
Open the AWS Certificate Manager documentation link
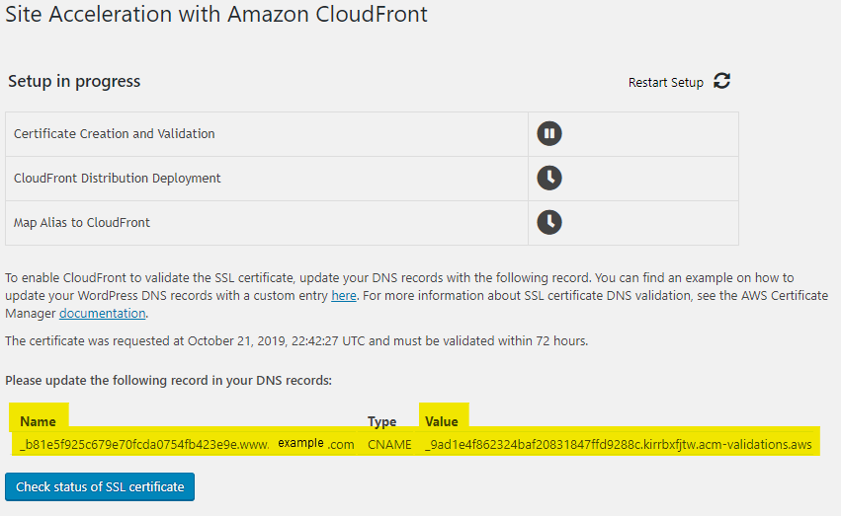click(x=102, y=313)
